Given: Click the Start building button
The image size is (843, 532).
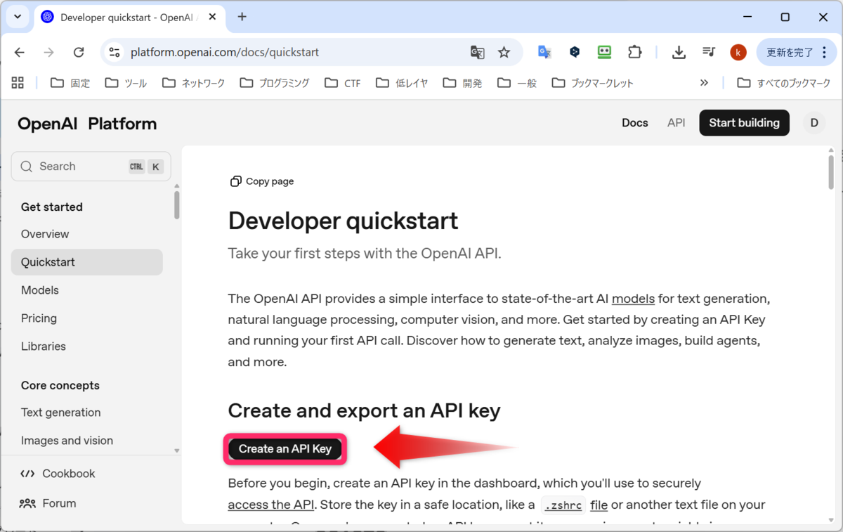Looking at the screenshot, I should [x=744, y=122].
